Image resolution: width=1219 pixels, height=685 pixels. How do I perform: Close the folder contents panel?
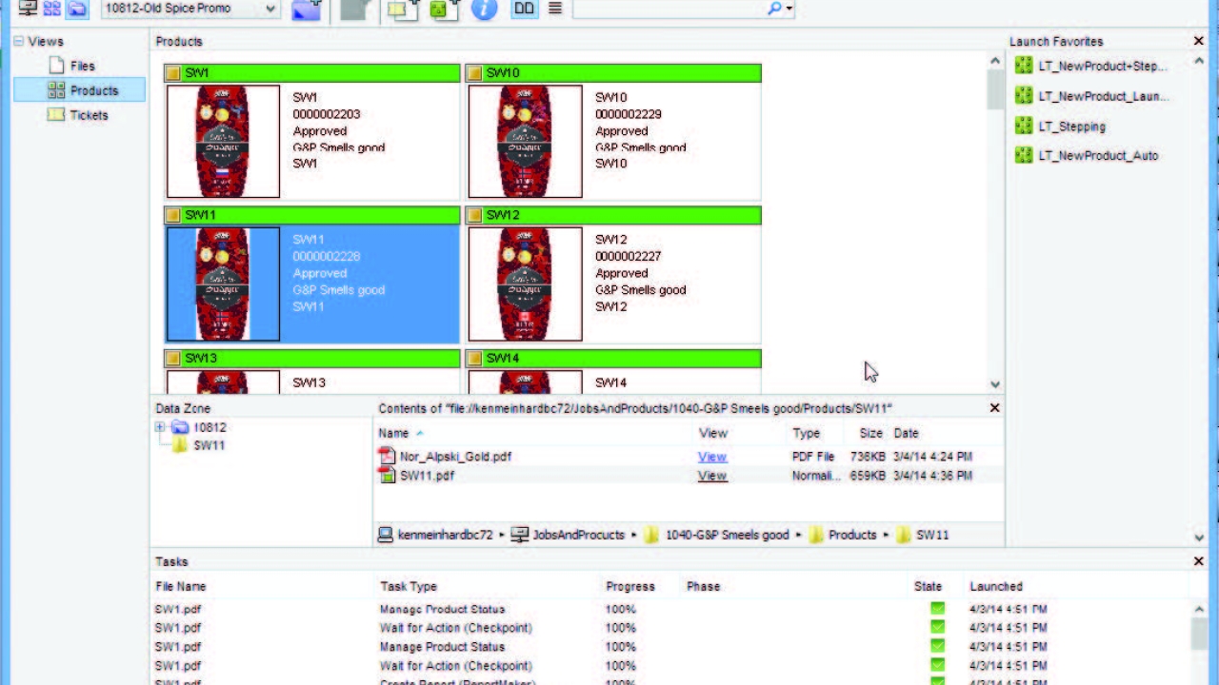click(x=994, y=407)
